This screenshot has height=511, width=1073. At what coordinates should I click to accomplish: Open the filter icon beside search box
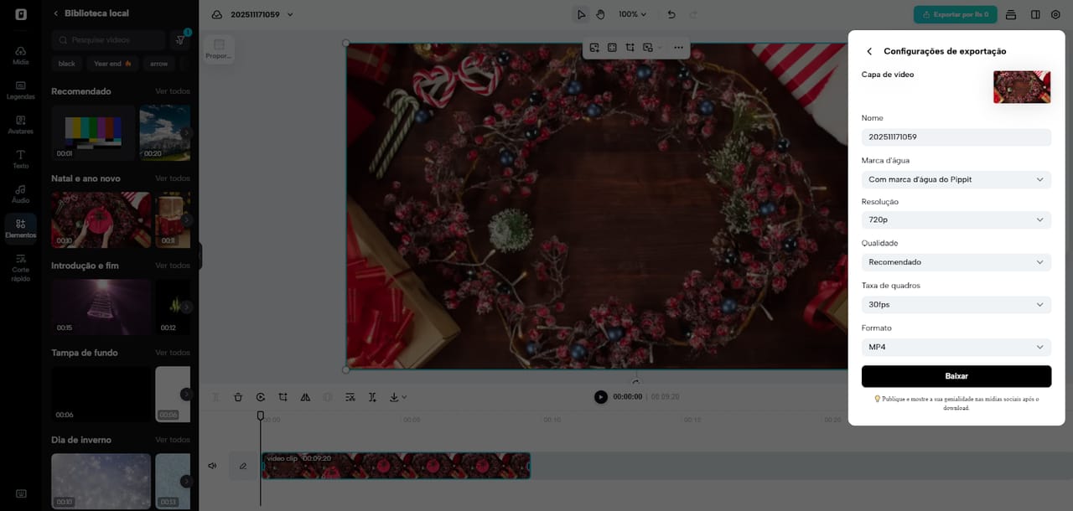pyautogui.click(x=180, y=40)
